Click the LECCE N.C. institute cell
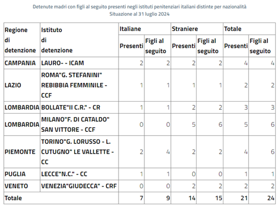 click(79, 174)
